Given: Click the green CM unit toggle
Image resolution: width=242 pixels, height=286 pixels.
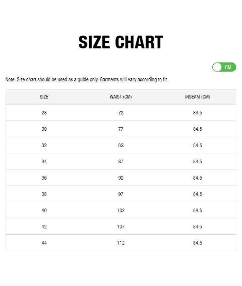Looking at the screenshot, I should click(224, 67).
